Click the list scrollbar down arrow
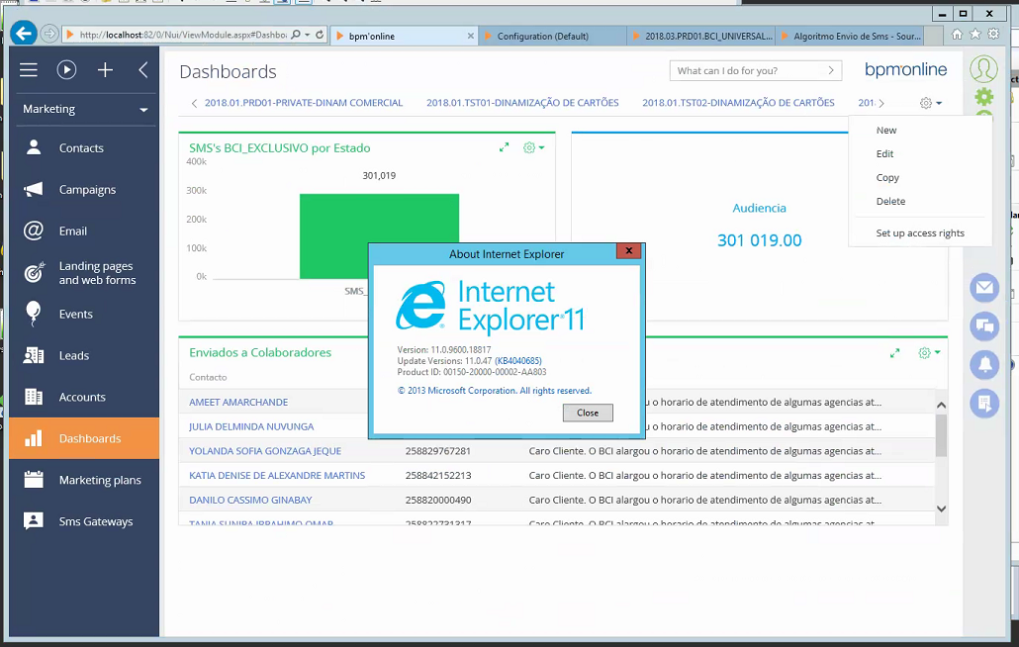 tap(941, 508)
